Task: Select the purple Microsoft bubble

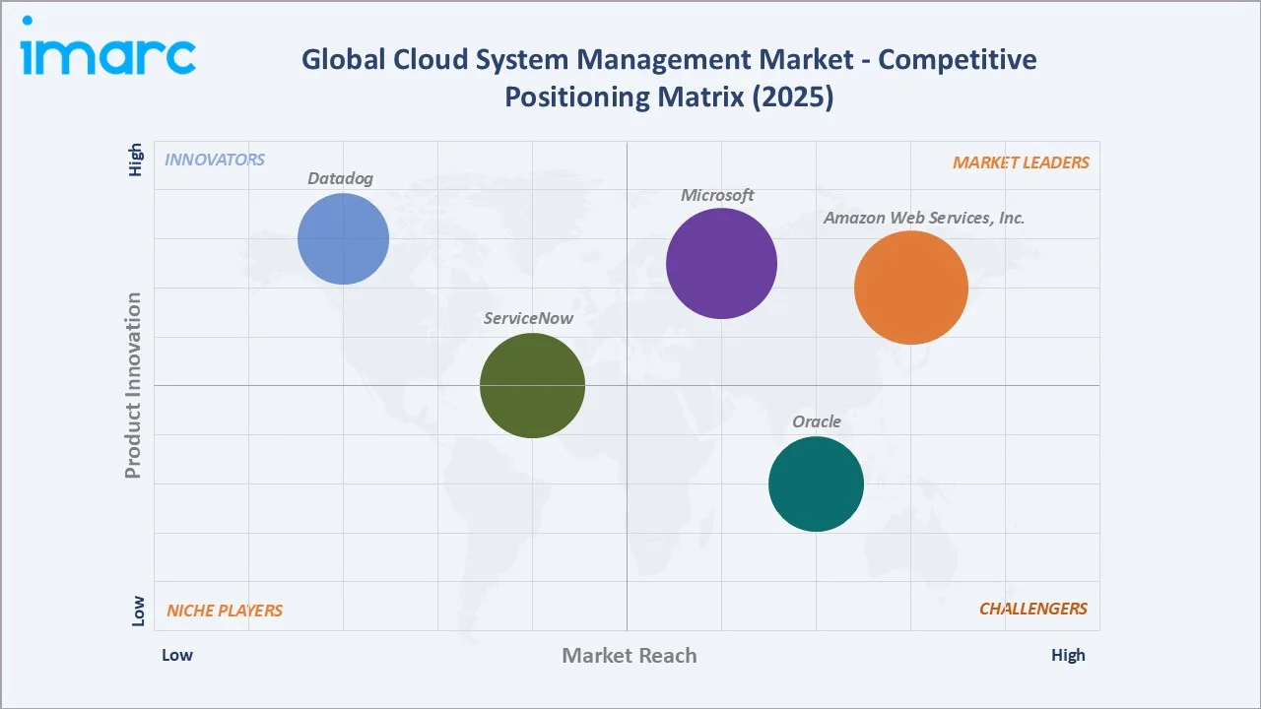Action: pos(722,263)
